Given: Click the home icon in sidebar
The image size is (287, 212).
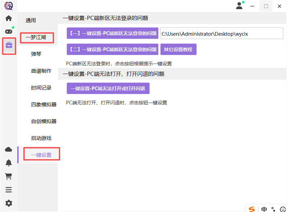Looking at the screenshot, I should tap(8, 18).
